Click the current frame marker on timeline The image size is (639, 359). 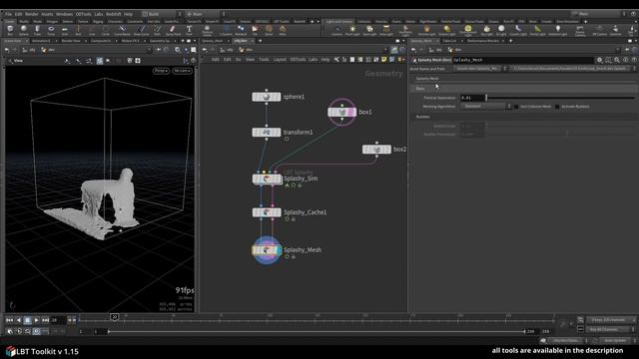click(x=115, y=317)
